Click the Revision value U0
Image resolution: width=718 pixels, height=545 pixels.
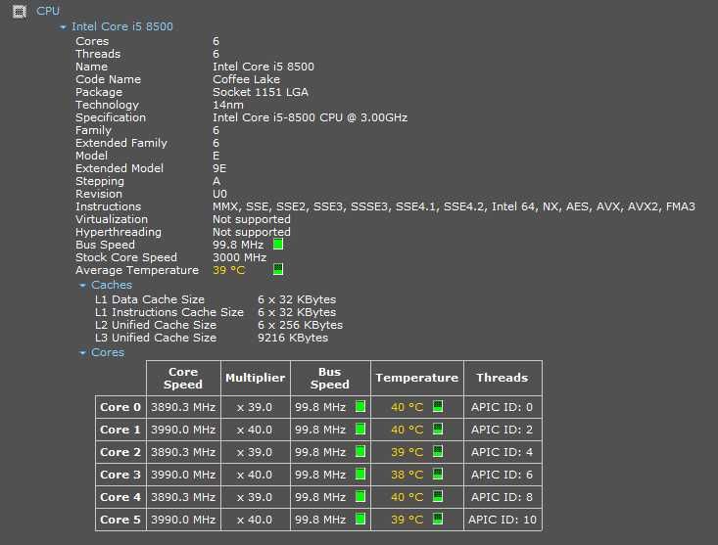219,194
